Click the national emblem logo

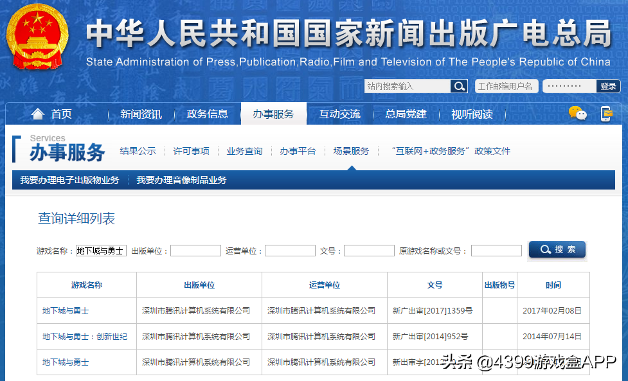(37, 36)
